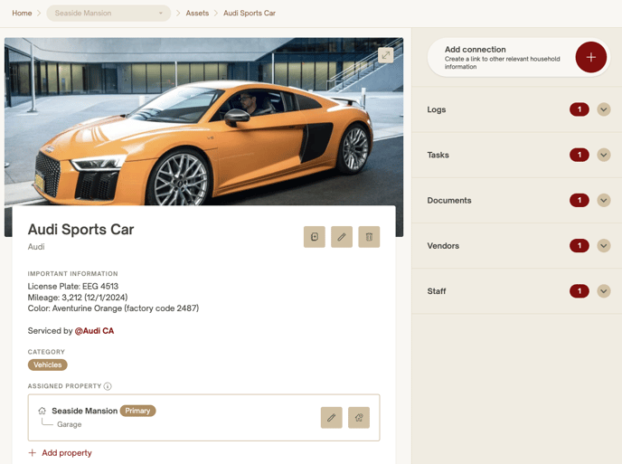
Task: Click the Staff label
Action: click(437, 291)
